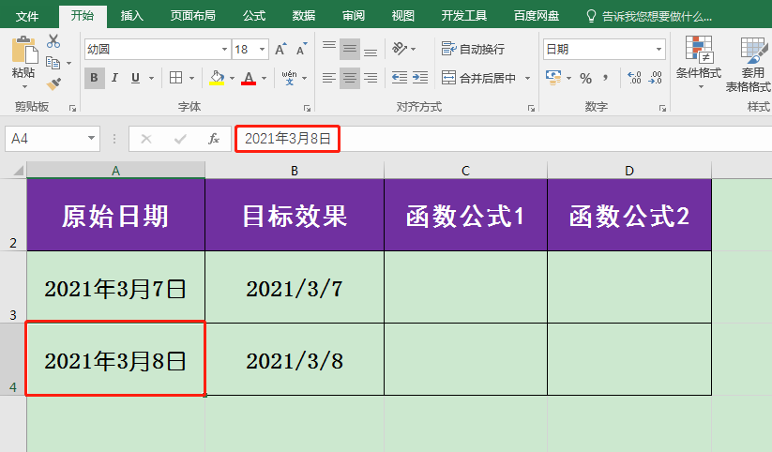The height and width of the screenshot is (452, 772).
Task: Open the borders dropdown arrow
Action: (192, 78)
